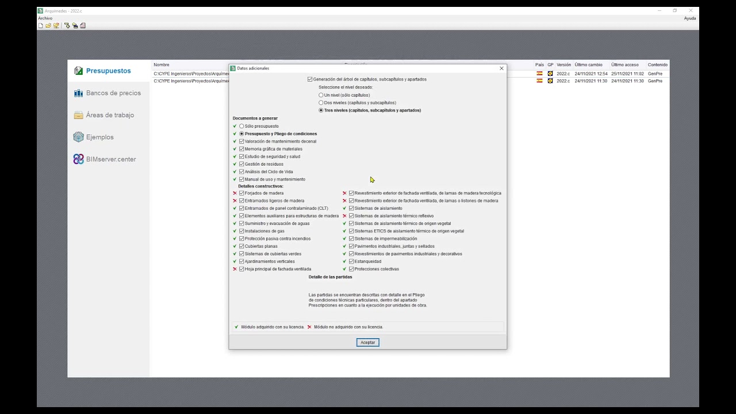Click the Presupuestos sidebar icon
The image size is (736, 414).
[78, 71]
